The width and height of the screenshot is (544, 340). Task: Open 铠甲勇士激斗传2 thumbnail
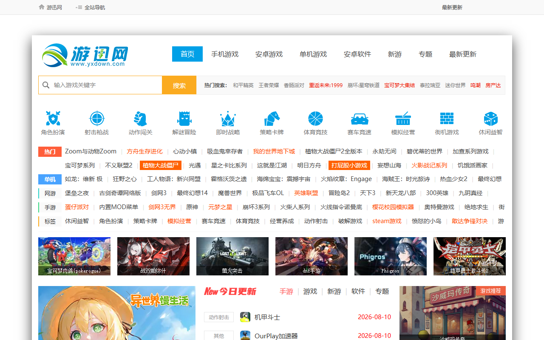[470, 256]
